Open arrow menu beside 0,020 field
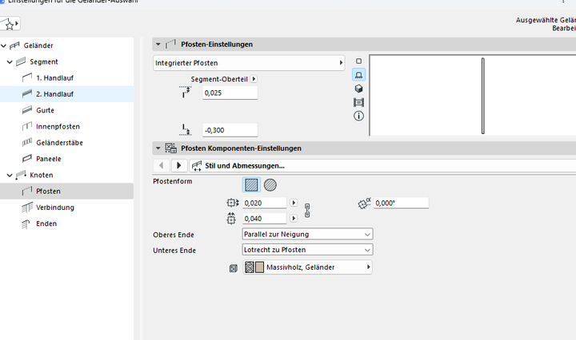Viewport: 576px width, 340px height. (x=294, y=203)
